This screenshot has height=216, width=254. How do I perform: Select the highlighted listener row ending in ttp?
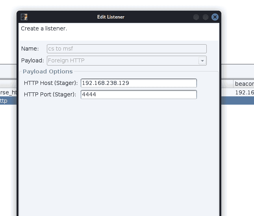click(x=8, y=101)
